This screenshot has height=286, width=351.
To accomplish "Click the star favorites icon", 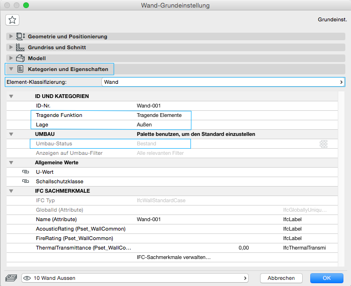I will pos(12,20).
